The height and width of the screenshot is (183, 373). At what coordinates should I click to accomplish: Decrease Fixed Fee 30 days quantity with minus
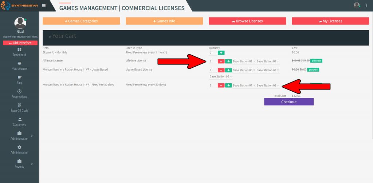[x=221, y=85]
